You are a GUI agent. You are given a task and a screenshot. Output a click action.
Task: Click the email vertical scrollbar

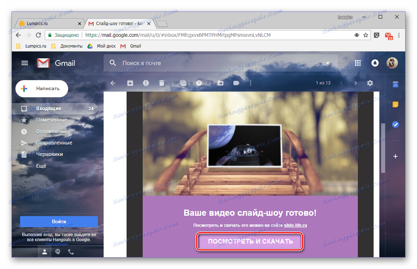383,148
